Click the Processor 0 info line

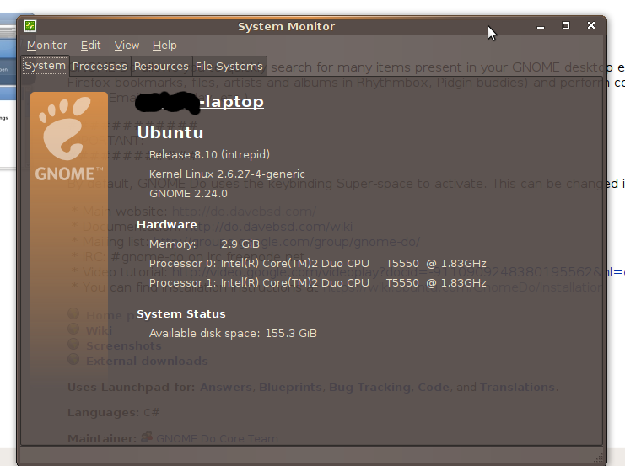point(317,264)
